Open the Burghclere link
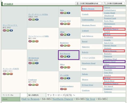Image resolution: width=127 pixels, height=103 pixels. tap(64, 43)
